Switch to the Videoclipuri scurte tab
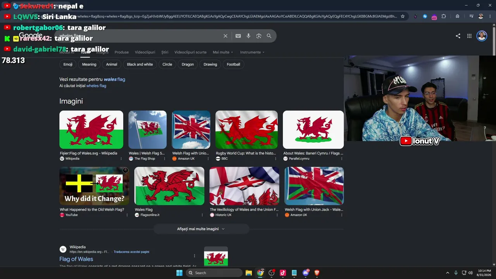The image size is (496, 279). 190,52
